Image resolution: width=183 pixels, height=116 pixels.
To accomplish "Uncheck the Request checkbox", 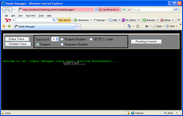I will click(37, 44).
